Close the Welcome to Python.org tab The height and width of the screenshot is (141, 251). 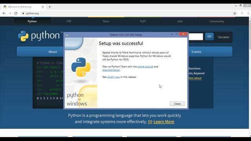43,7
